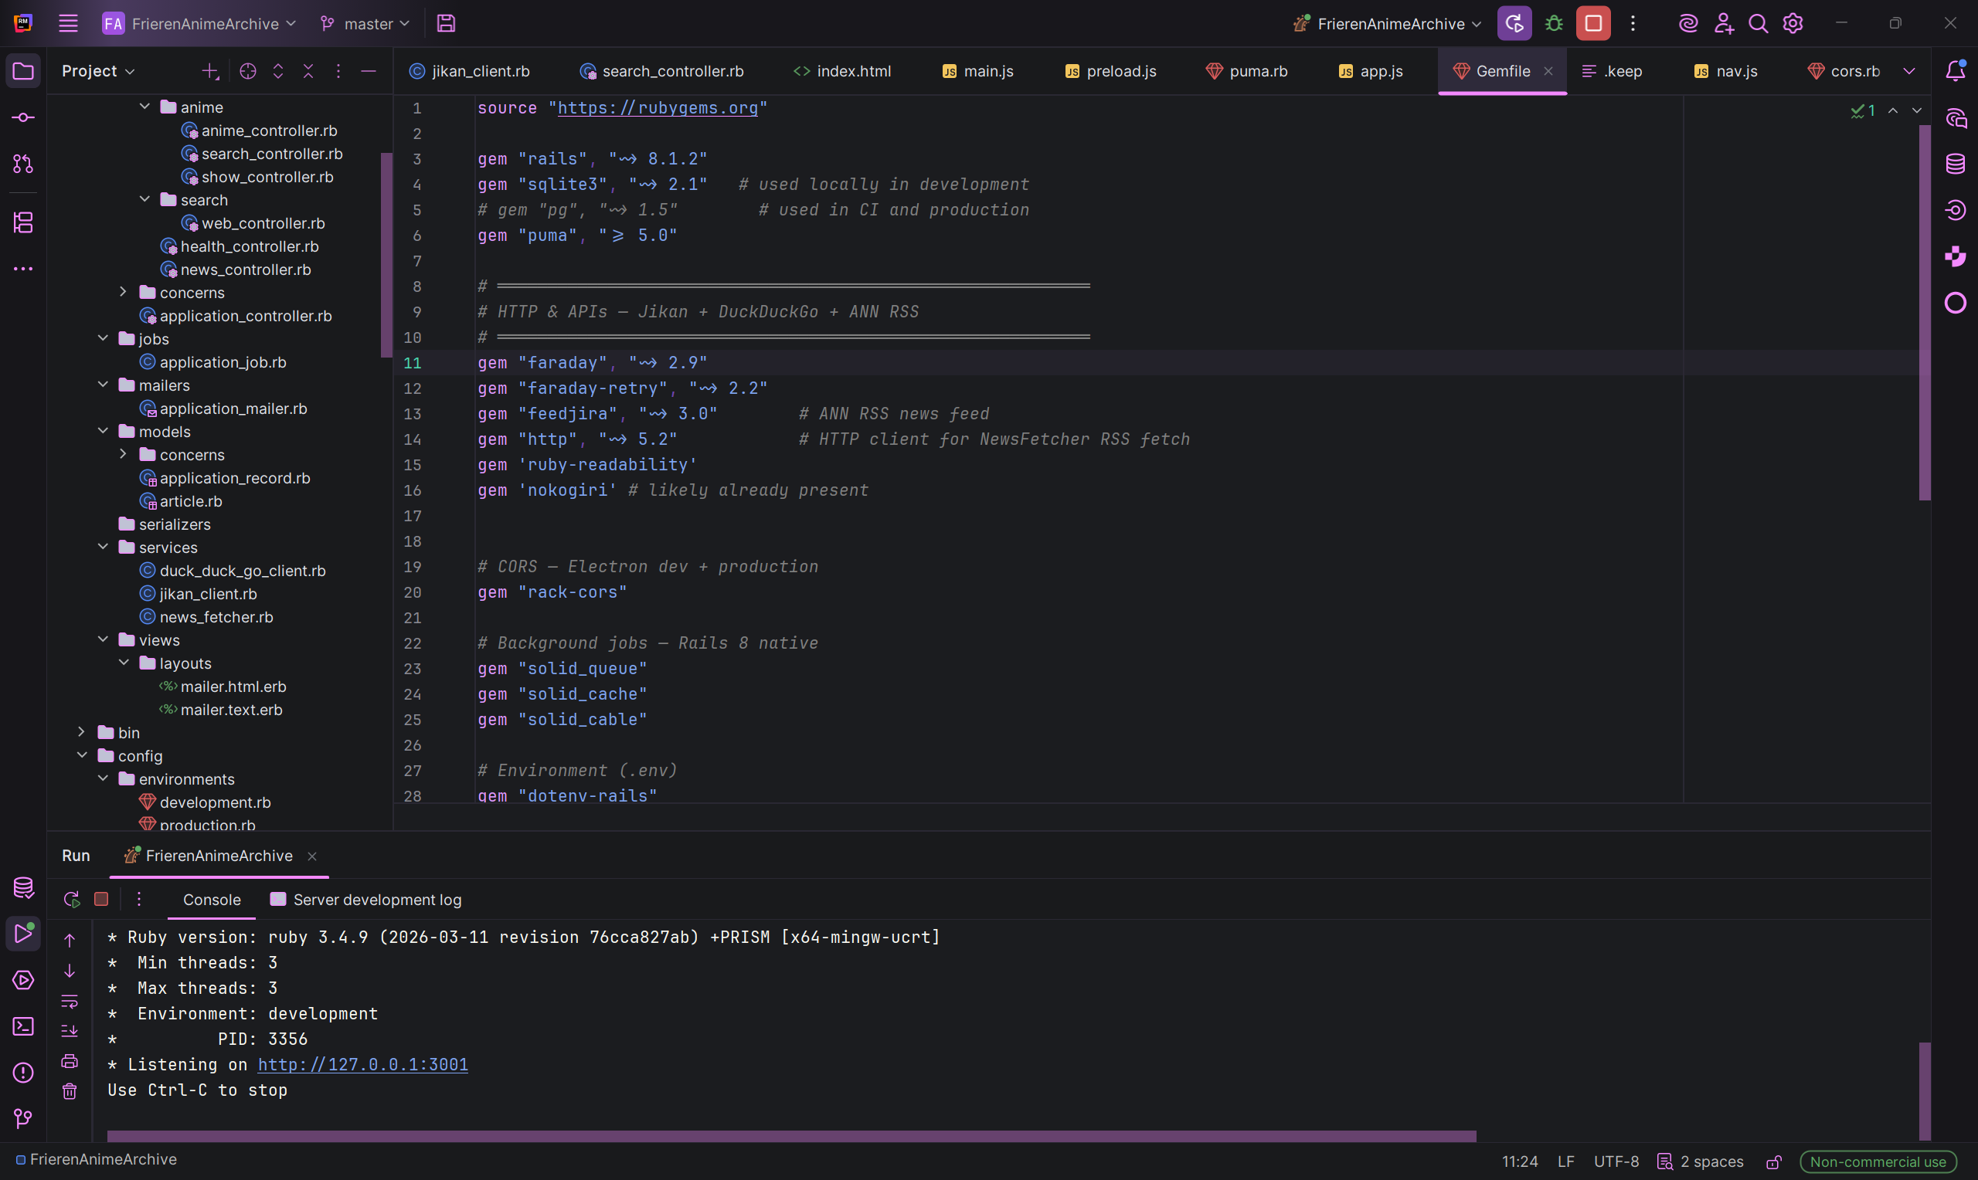Image resolution: width=1978 pixels, height=1180 pixels.
Task: Switch to the index.html tab
Action: click(x=842, y=71)
